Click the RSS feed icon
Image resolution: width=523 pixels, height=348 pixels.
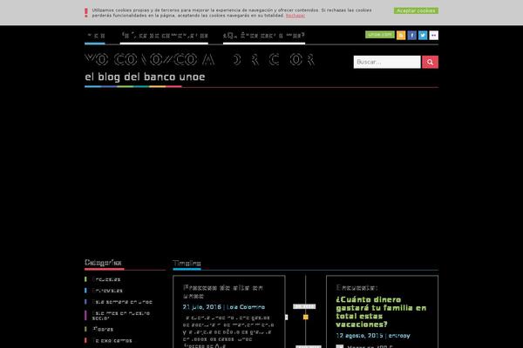click(401, 36)
